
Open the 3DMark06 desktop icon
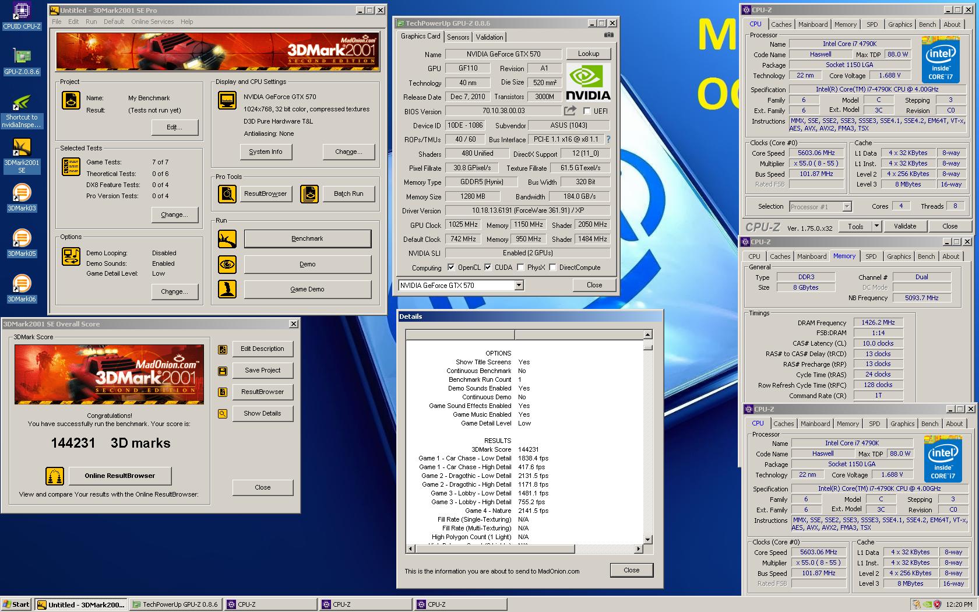(x=22, y=289)
